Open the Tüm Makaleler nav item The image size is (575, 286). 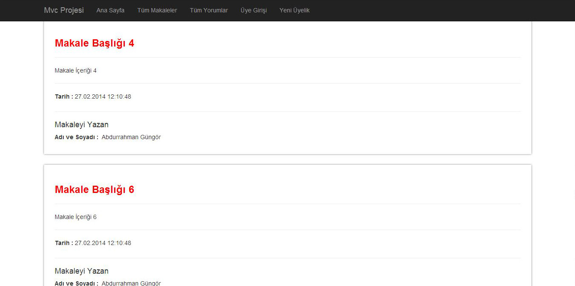pyautogui.click(x=157, y=10)
